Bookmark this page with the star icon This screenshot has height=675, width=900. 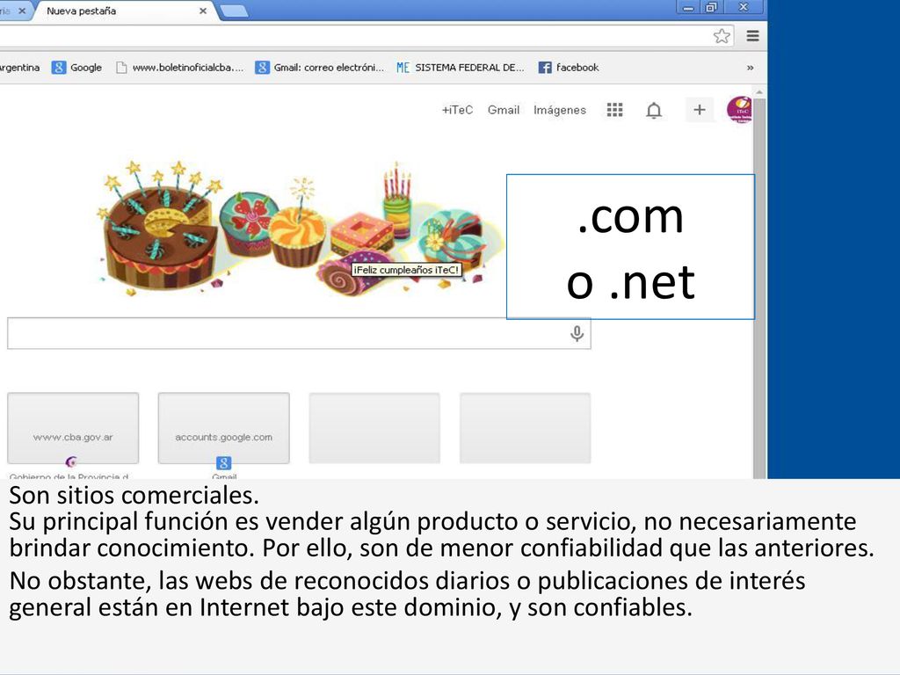[722, 36]
